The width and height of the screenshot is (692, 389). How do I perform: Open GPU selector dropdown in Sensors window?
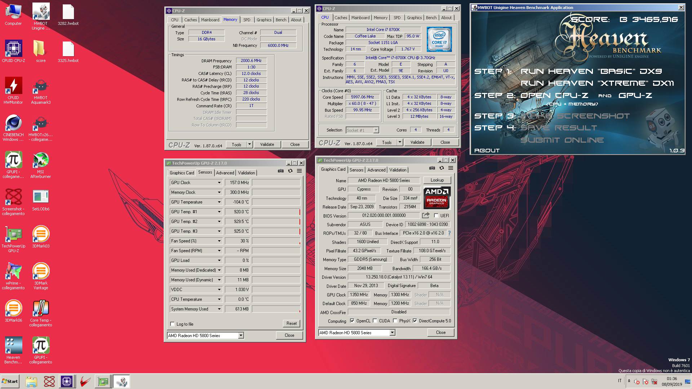click(x=241, y=335)
